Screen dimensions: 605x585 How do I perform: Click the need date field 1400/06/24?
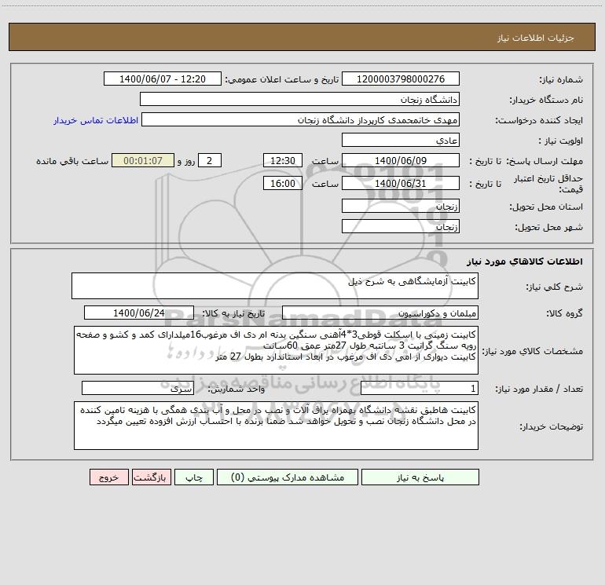coord(139,313)
